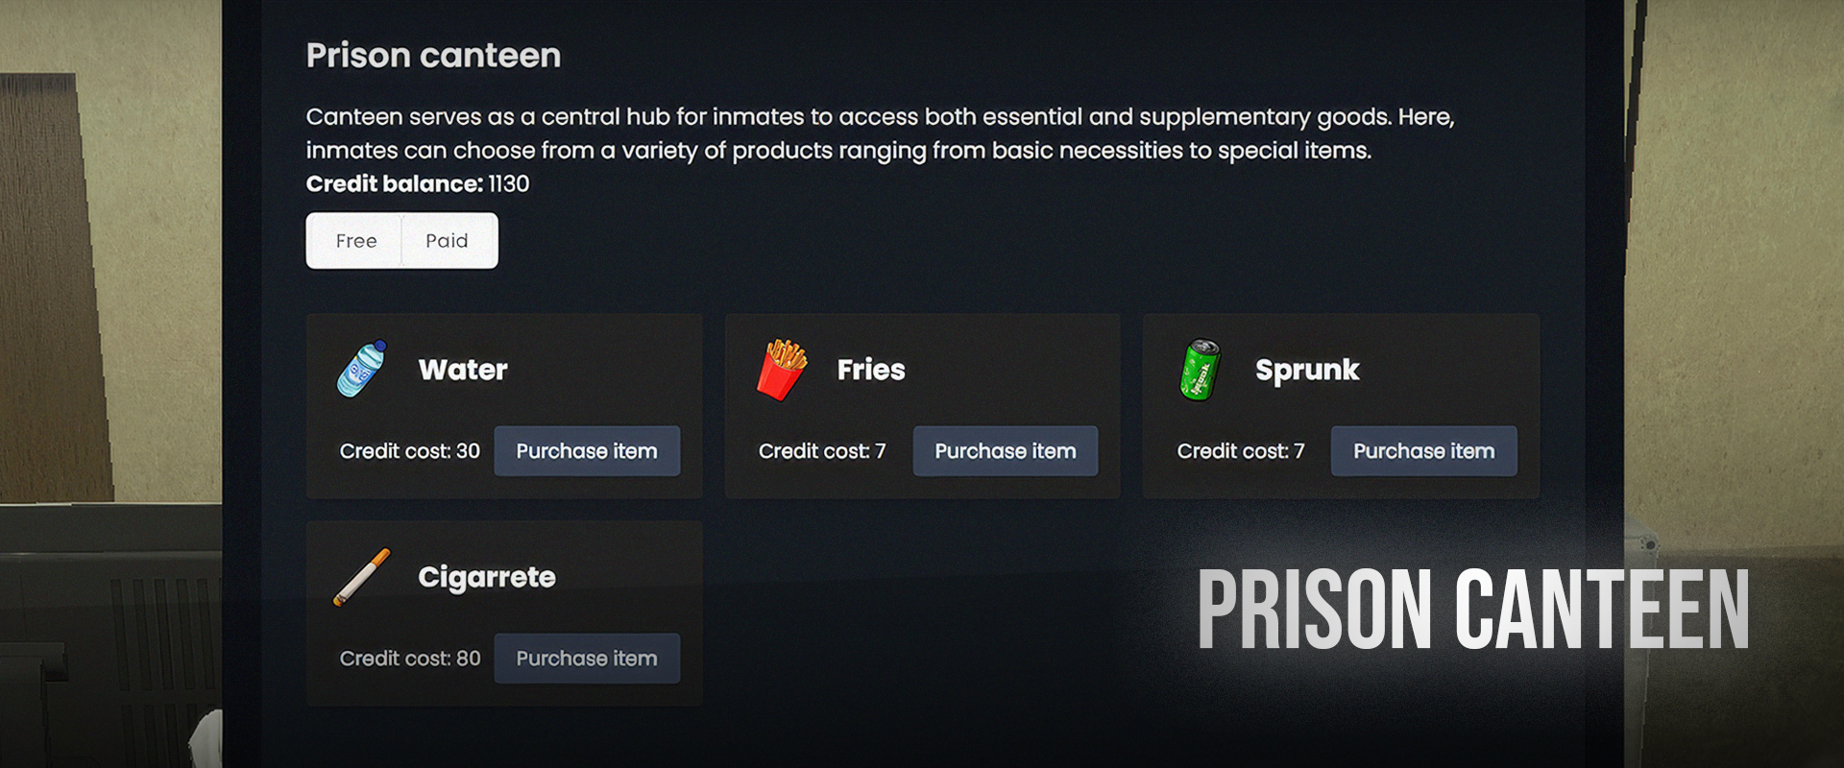
Task: Click the water bottle icon
Action: (362, 369)
